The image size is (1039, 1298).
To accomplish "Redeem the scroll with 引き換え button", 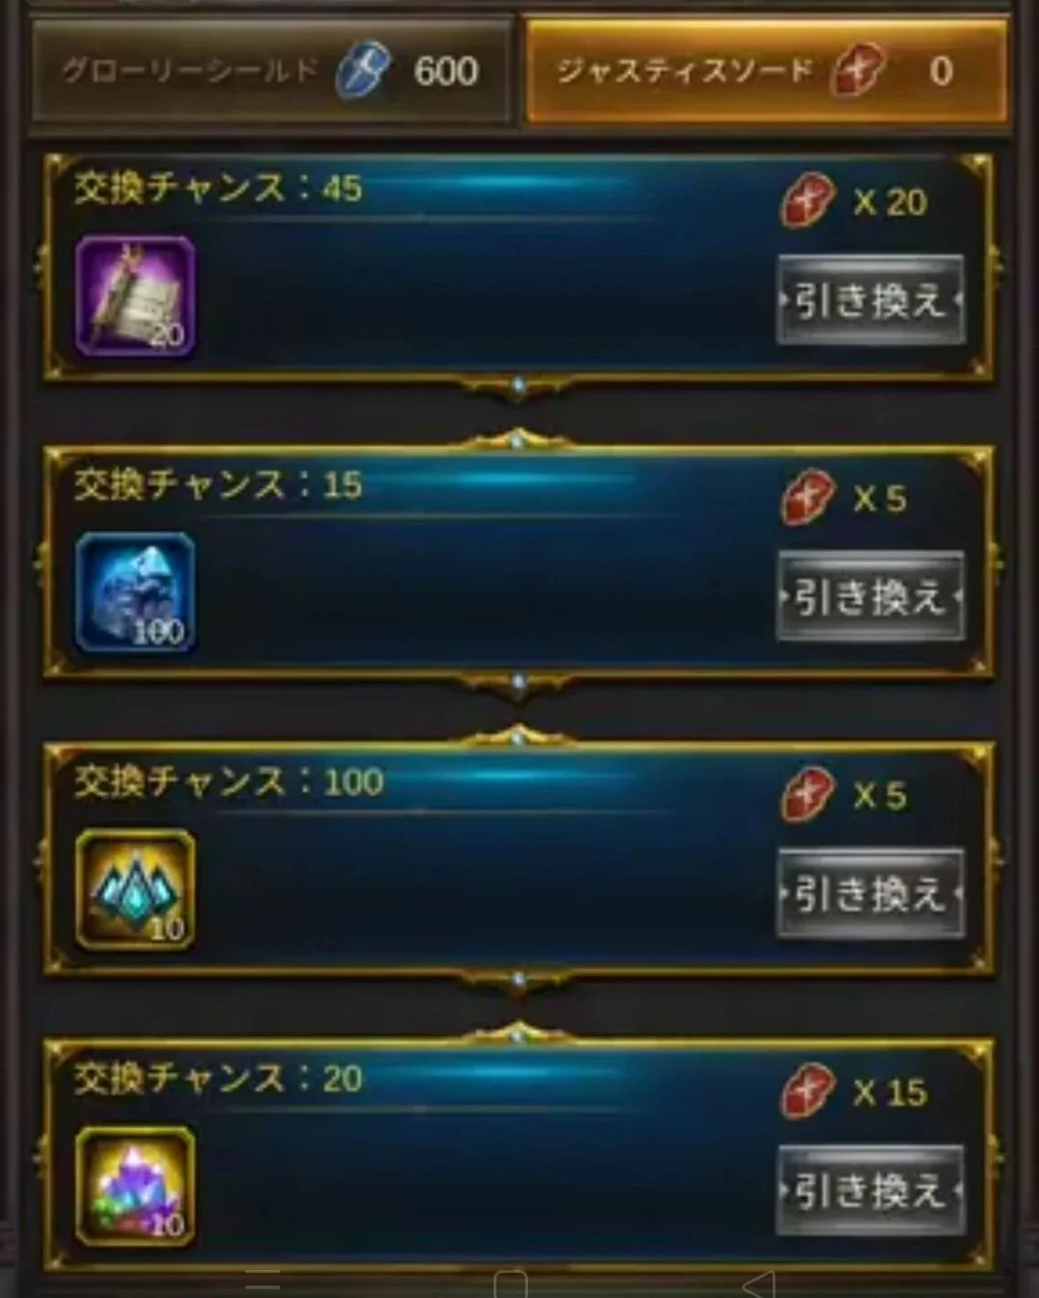I will [x=871, y=300].
